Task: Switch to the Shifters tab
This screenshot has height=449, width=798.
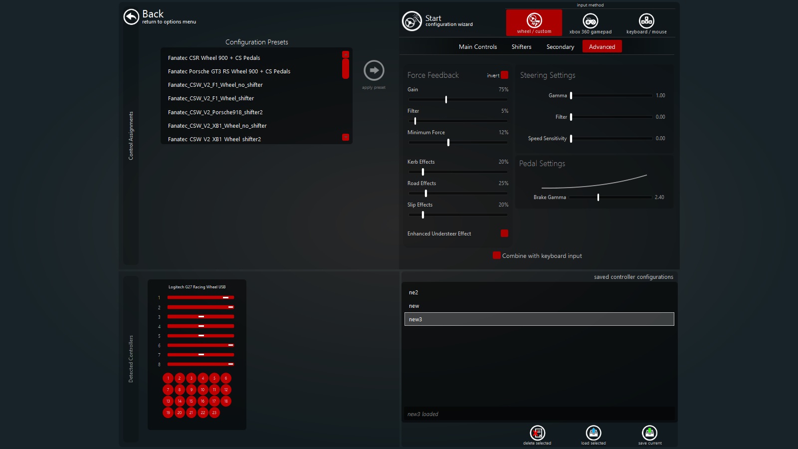Action: pos(521,47)
